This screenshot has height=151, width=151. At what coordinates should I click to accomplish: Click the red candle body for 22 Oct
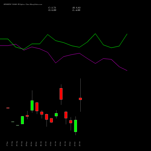coord(80,99)
